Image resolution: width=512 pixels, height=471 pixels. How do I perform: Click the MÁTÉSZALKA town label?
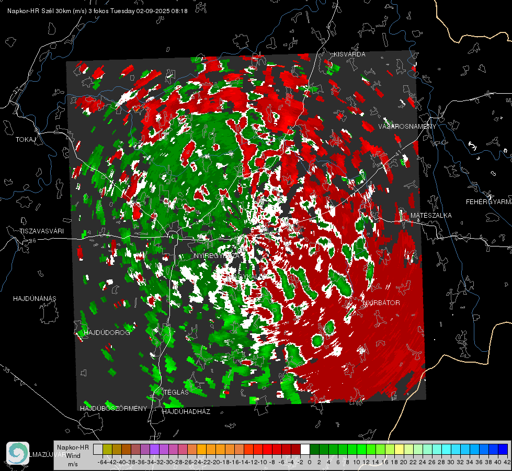pos(431,216)
